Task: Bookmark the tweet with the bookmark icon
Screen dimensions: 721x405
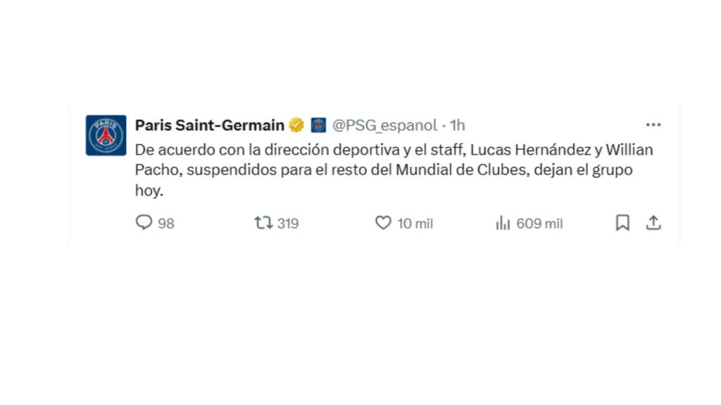Action: 622,223
